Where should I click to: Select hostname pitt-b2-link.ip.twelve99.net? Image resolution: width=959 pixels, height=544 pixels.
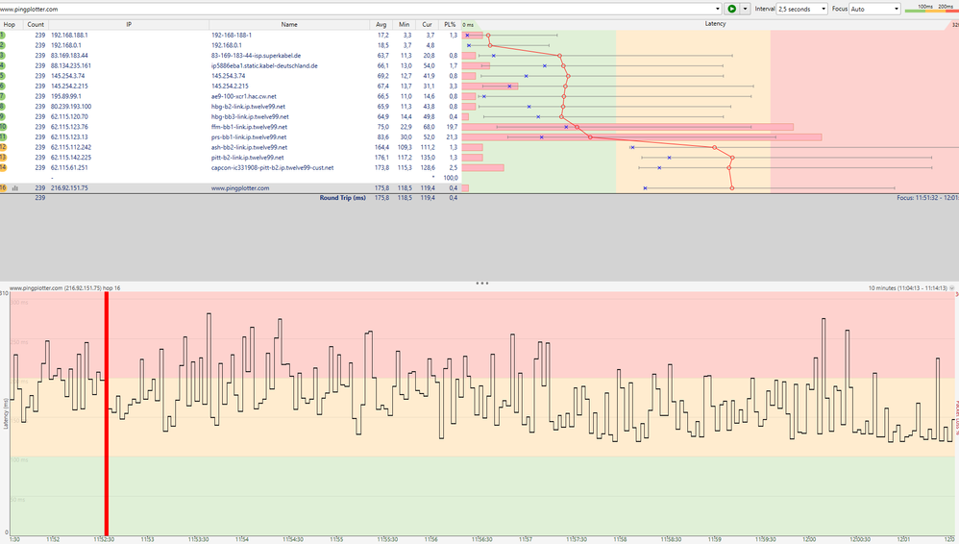click(247, 158)
